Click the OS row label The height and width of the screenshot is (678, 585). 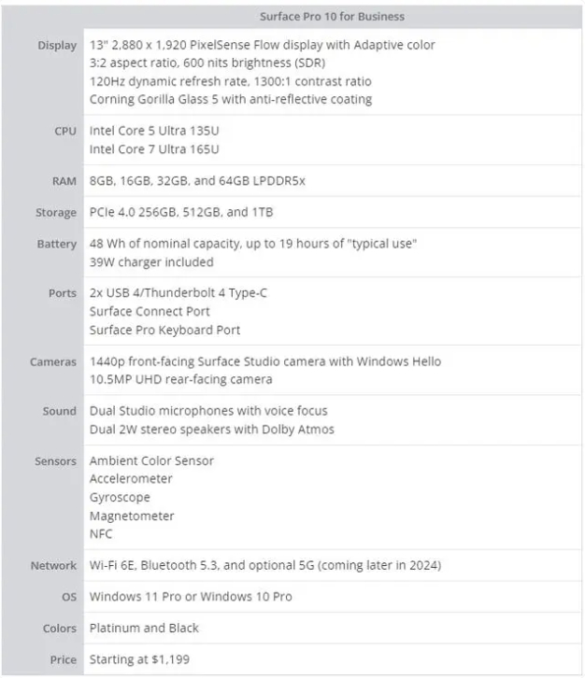(x=69, y=597)
